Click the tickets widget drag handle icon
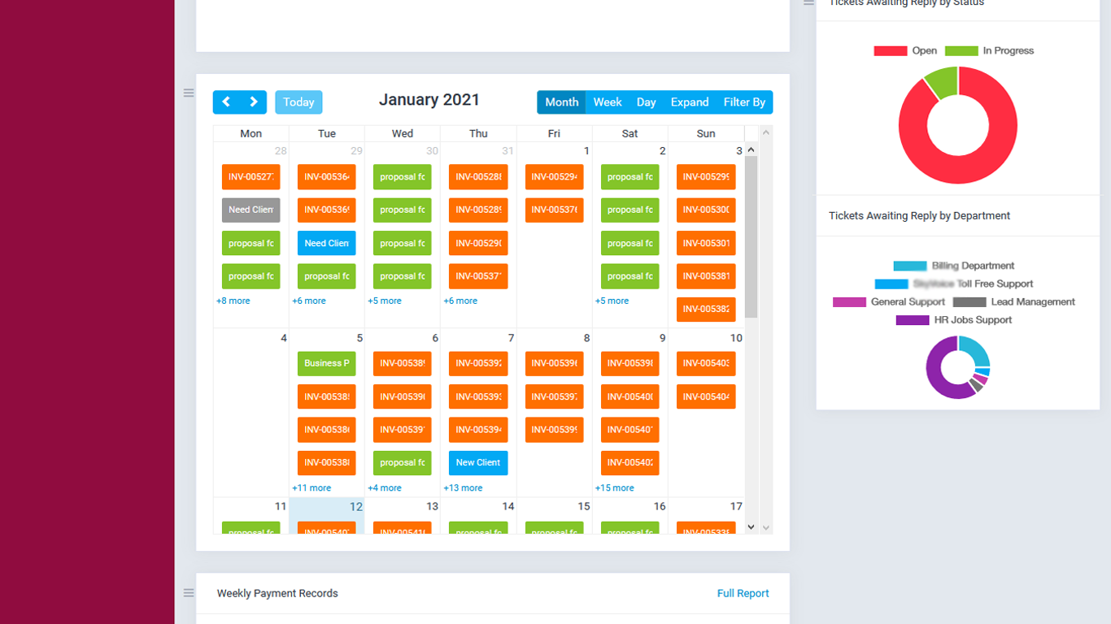Viewport: 1111px width, 624px height. 808,3
